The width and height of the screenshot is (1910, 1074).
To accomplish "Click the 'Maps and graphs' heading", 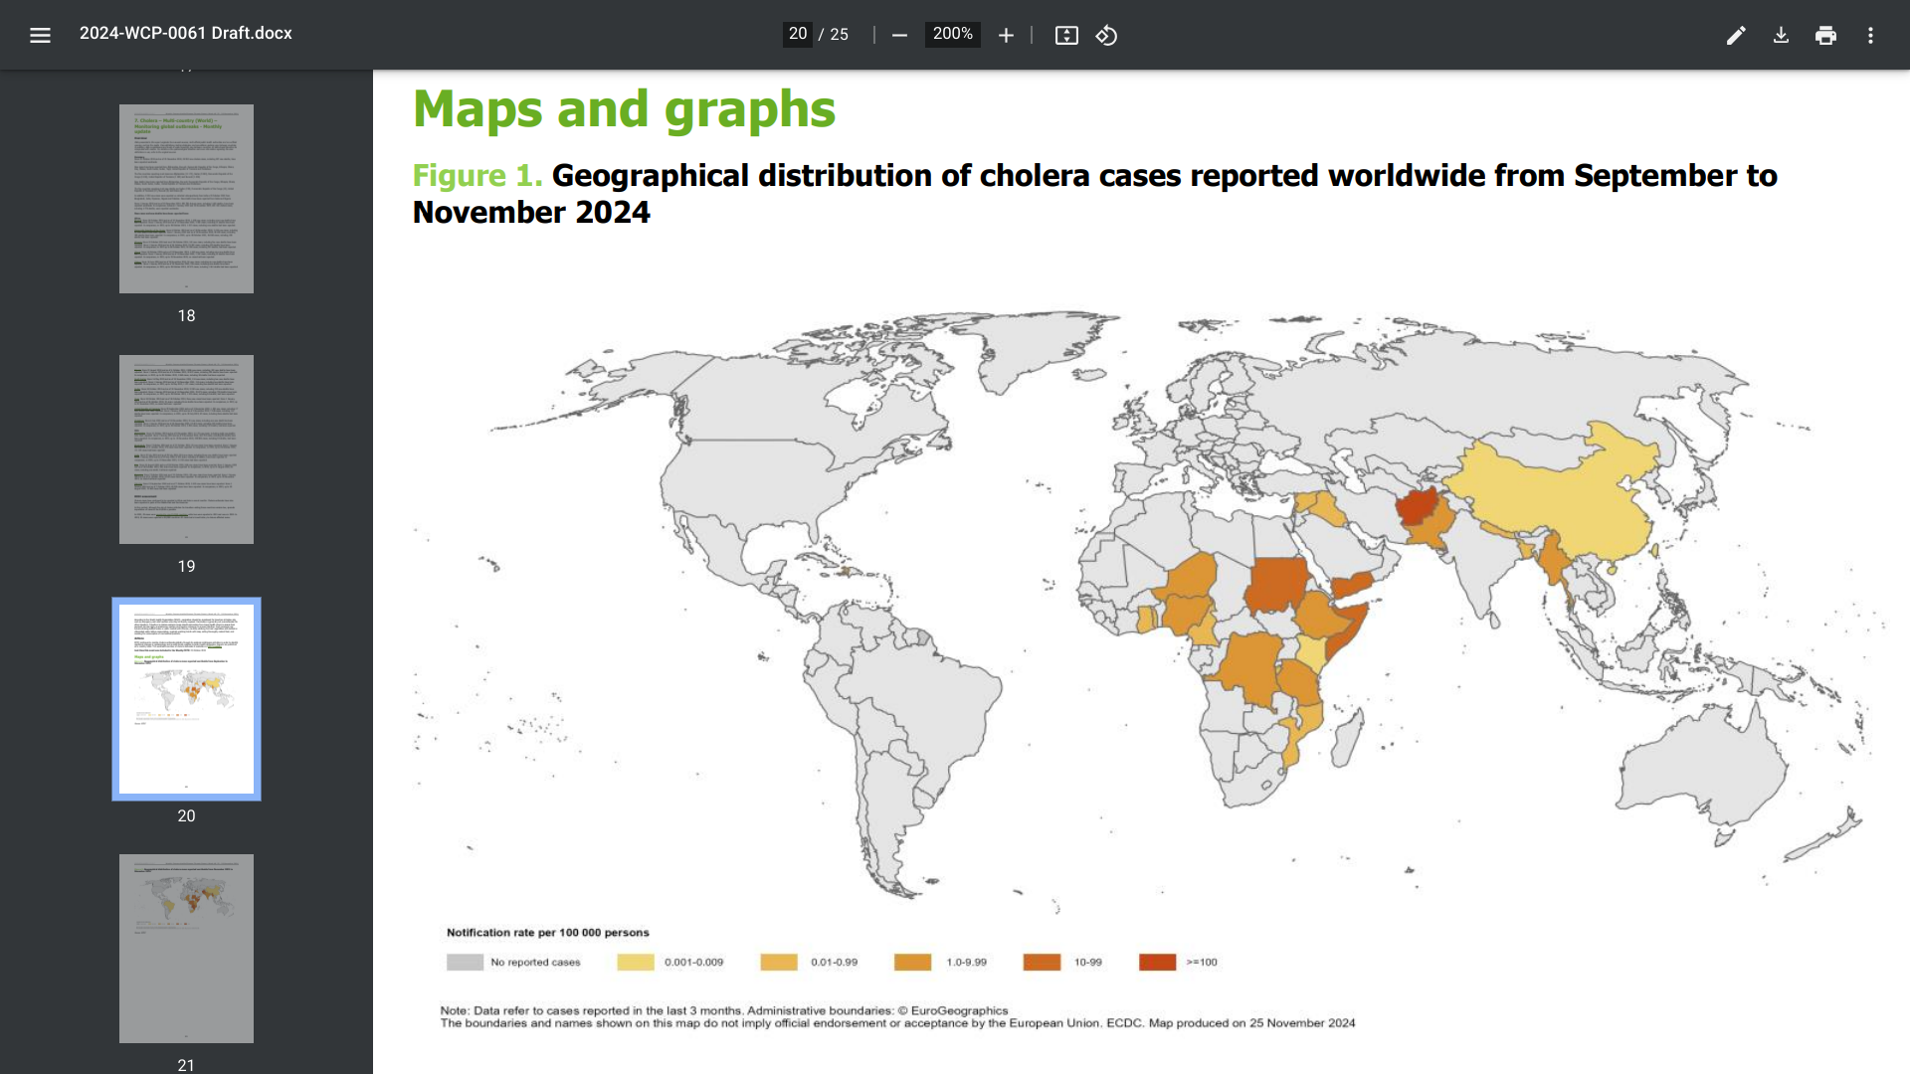I will tap(624, 108).
